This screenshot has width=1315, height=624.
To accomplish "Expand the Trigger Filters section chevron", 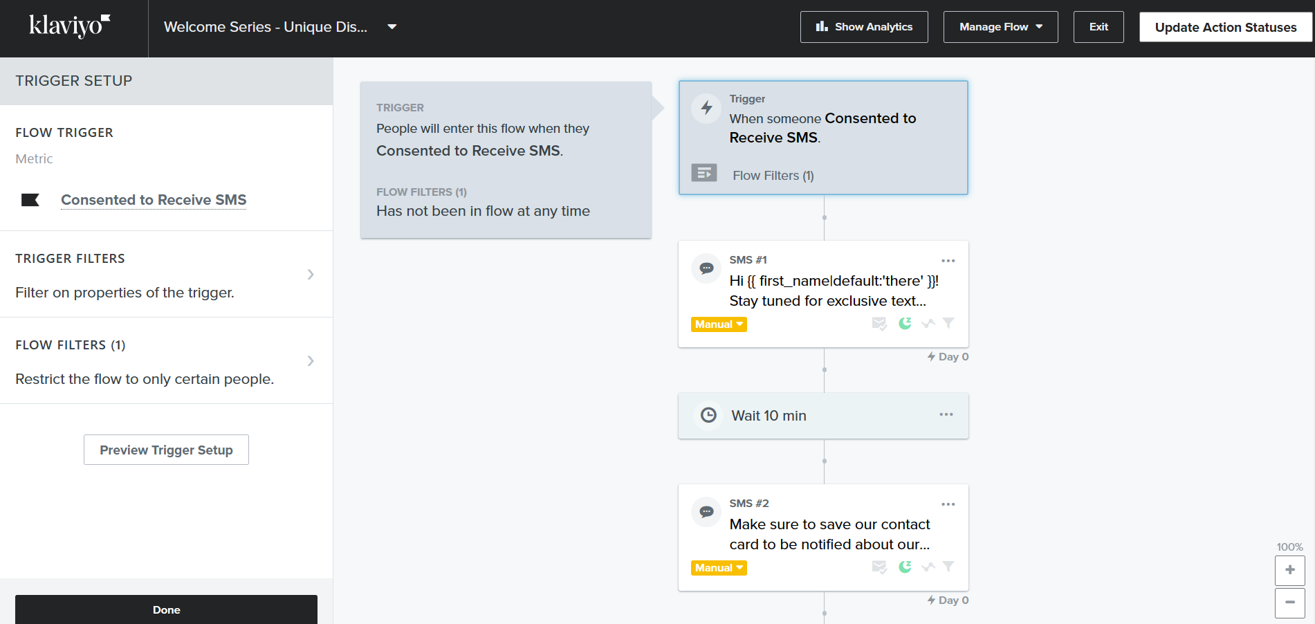I will (311, 275).
